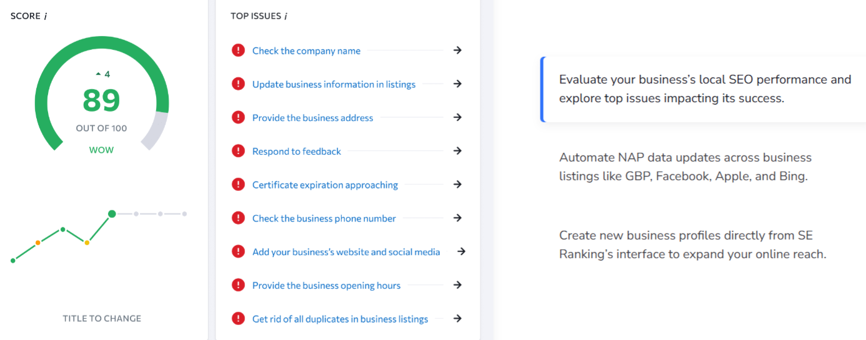The height and width of the screenshot is (340, 866).
Task: Click the info icon next to TOP ISSUES
Action: (286, 16)
